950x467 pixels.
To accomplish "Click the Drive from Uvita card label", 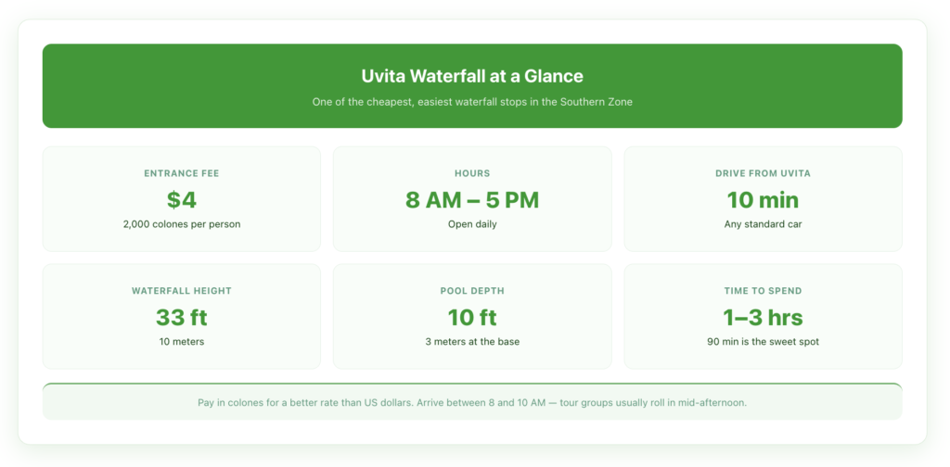I will coord(763,173).
